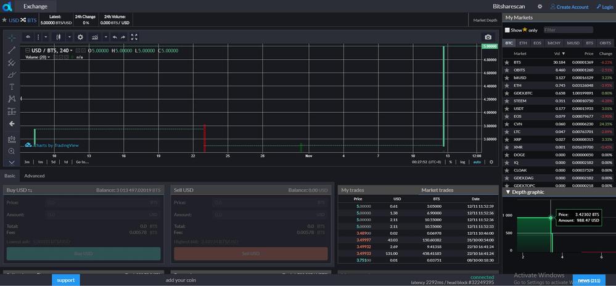This screenshot has height=286, width=616.
Task: Switch to the bitCNY markets tab
Action: tap(554, 43)
